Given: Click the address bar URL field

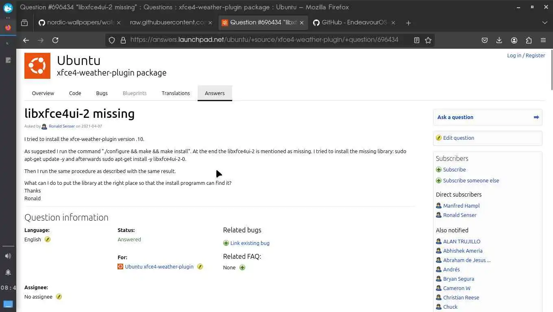Looking at the screenshot, I should (264, 40).
